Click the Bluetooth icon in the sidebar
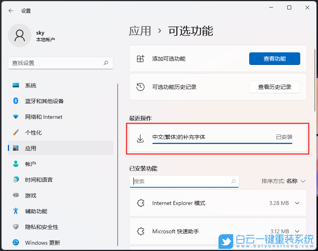The height and width of the screenshot is (251, 318). coord(15,101)
